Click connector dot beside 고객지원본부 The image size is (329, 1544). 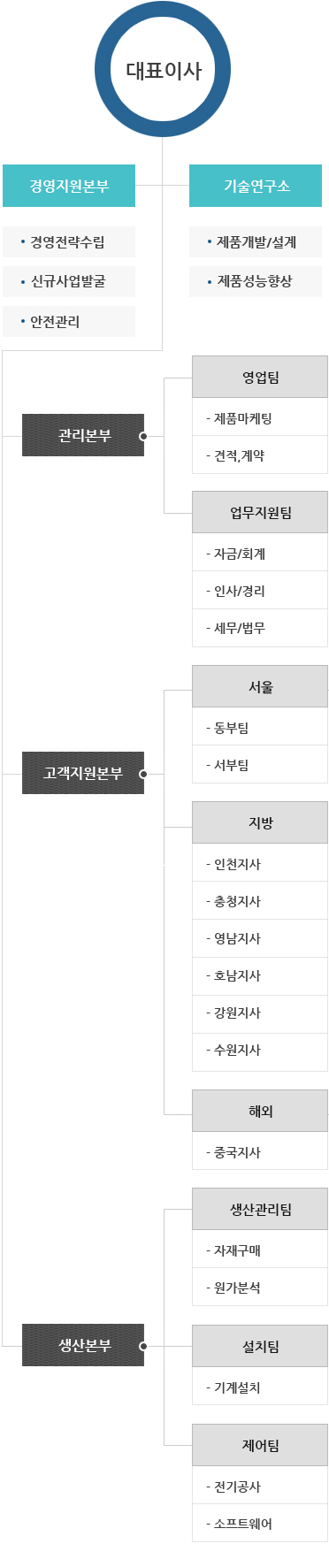[x=143, y=774]
